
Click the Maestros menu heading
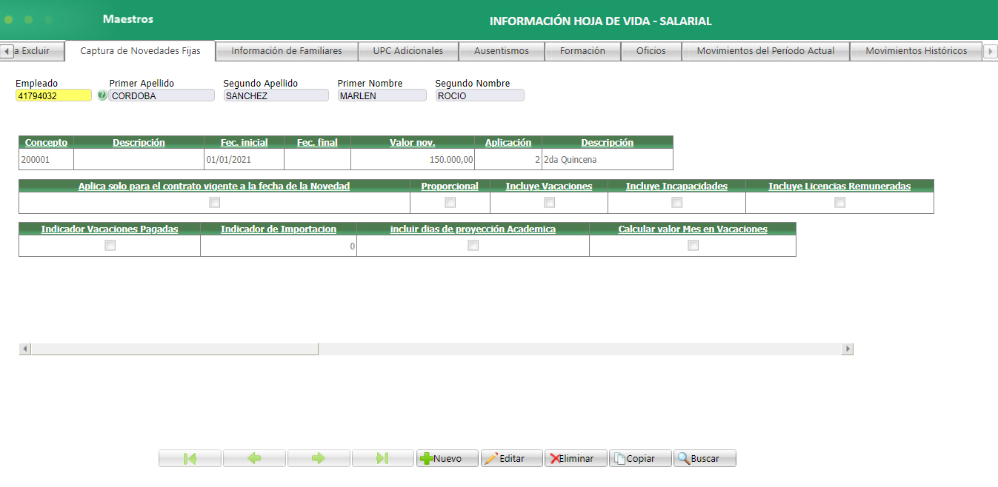pos(128,19)
